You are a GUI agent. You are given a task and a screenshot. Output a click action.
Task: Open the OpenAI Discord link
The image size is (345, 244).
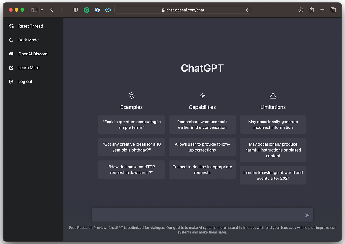pyautogui.click(x=33, y=54)
